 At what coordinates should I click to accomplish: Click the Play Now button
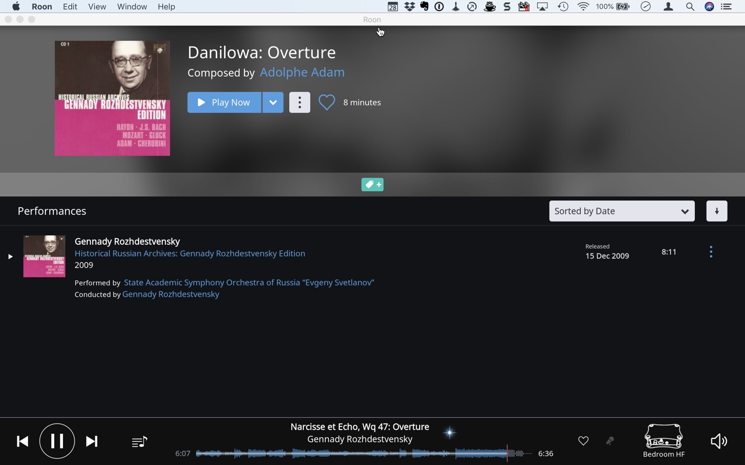[224, 102]
